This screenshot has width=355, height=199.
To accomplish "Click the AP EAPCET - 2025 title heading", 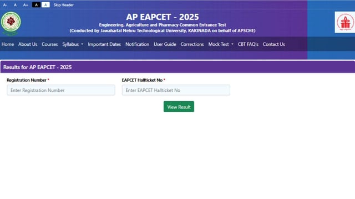I will [163, 17].
